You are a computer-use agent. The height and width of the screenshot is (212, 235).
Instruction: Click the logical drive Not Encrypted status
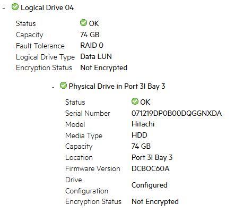(x=104, y=67)
